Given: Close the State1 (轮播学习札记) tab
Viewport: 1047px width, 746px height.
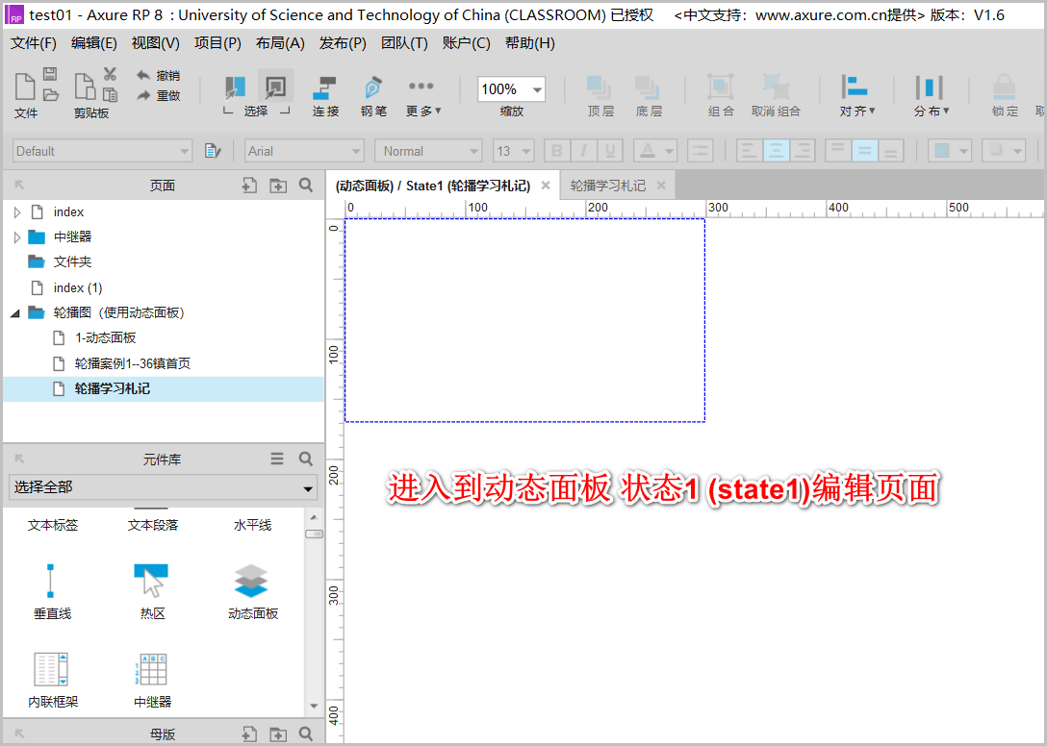Looking at the screenshot, I should (x=546, y=186).
